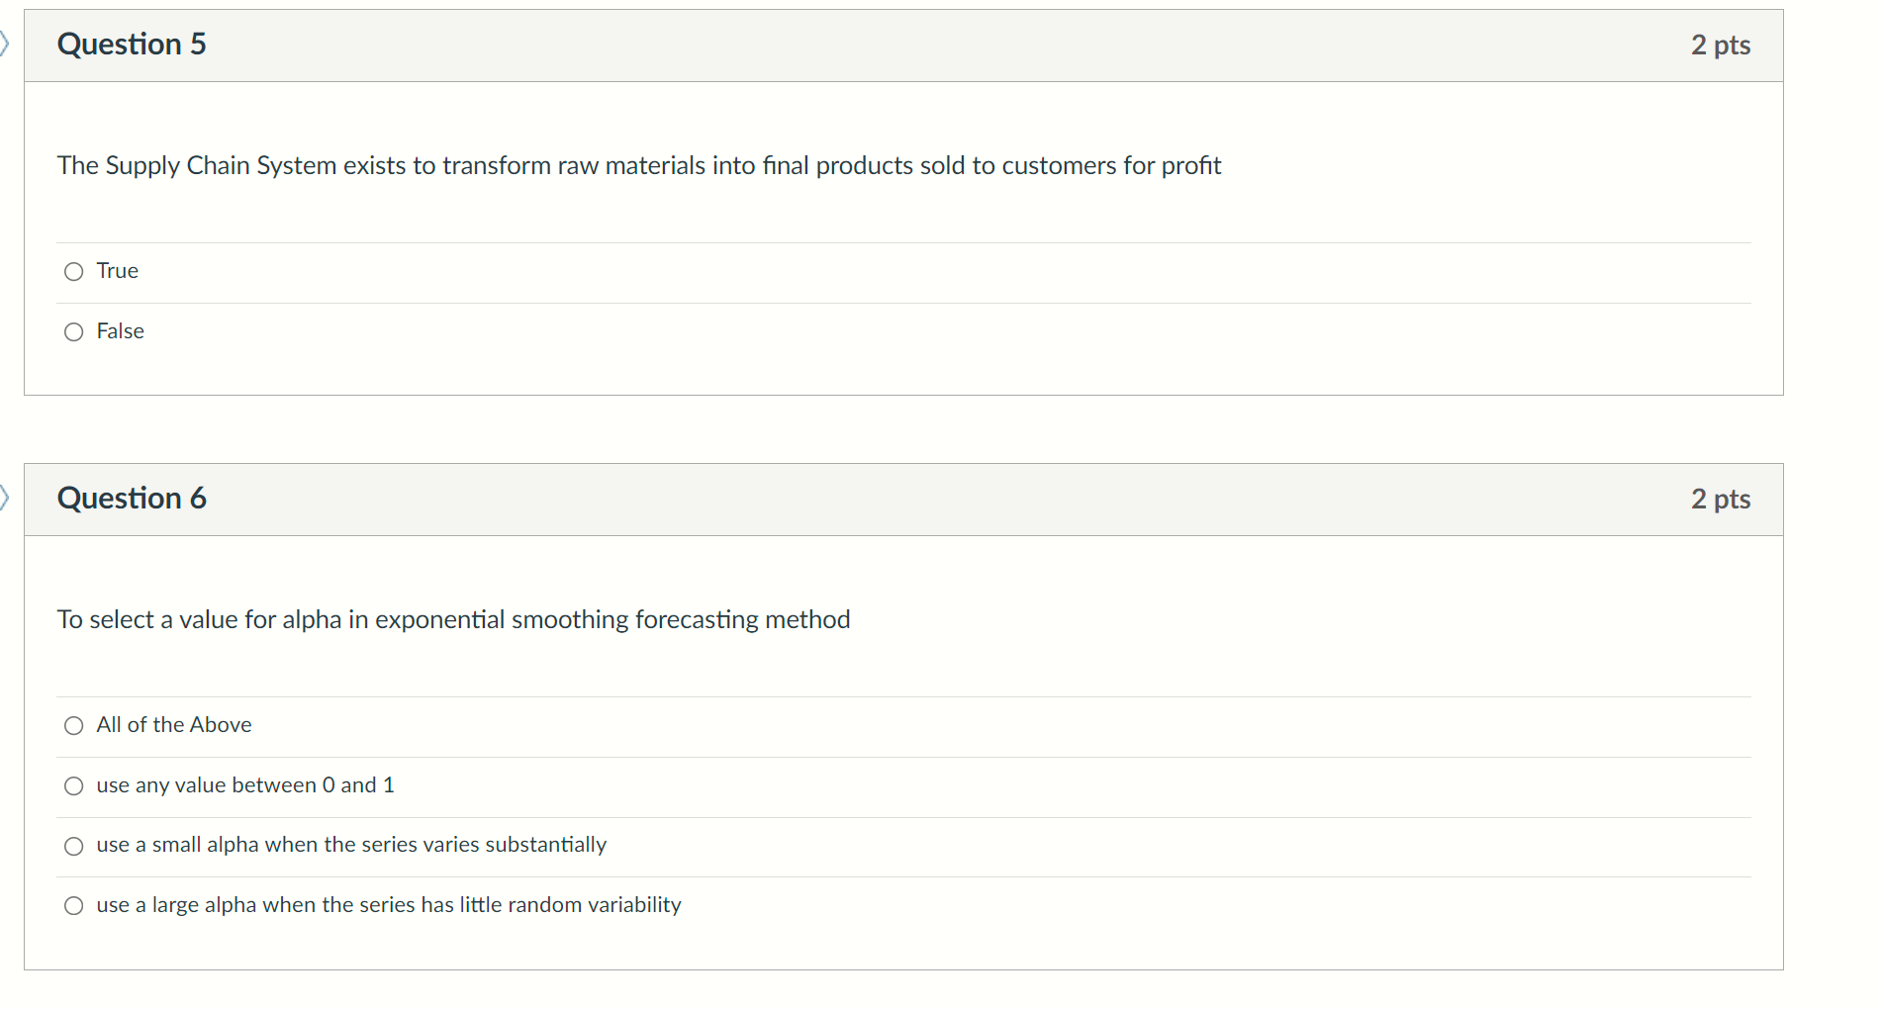Collapse the Question 5 panel header
The height and width of the screenshot is (1009, 1883).
[x=132, y=44]
